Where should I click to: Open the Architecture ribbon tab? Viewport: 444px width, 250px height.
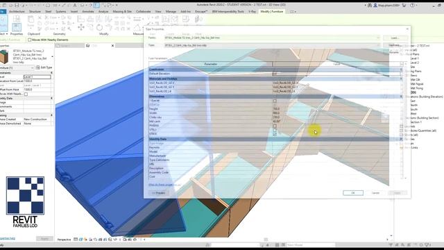click(x=17, y=12)
